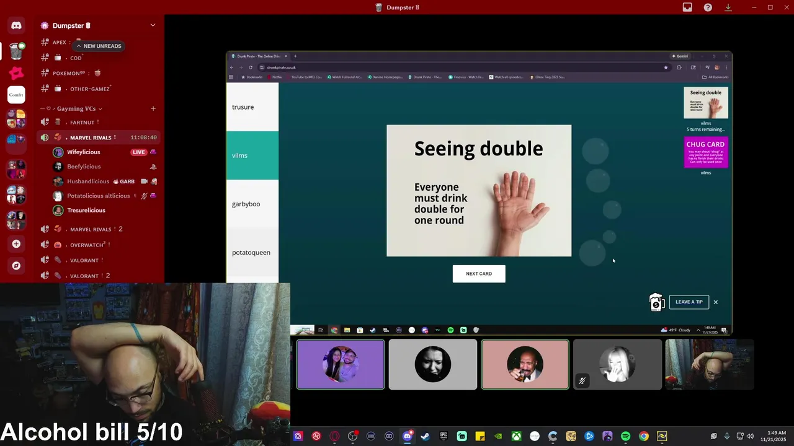The image size is (794, 446).
Task: Jump to New Unreads pill
Action: click(99, 46)
